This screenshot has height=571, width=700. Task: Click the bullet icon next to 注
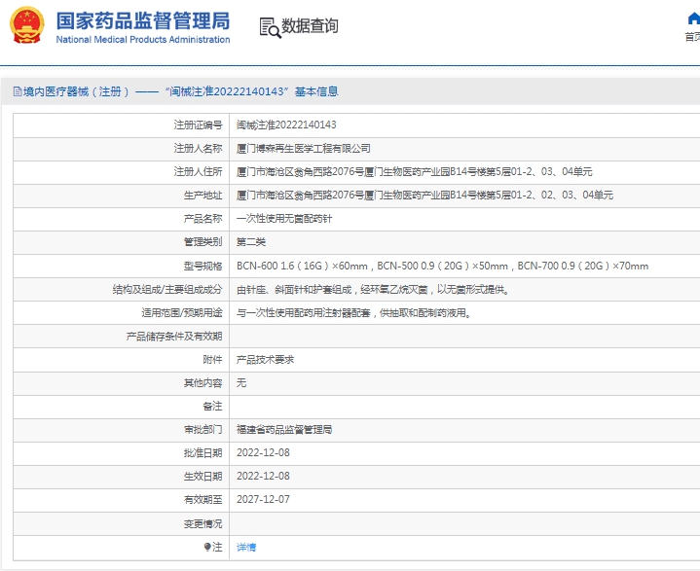(x=207, y=547)
